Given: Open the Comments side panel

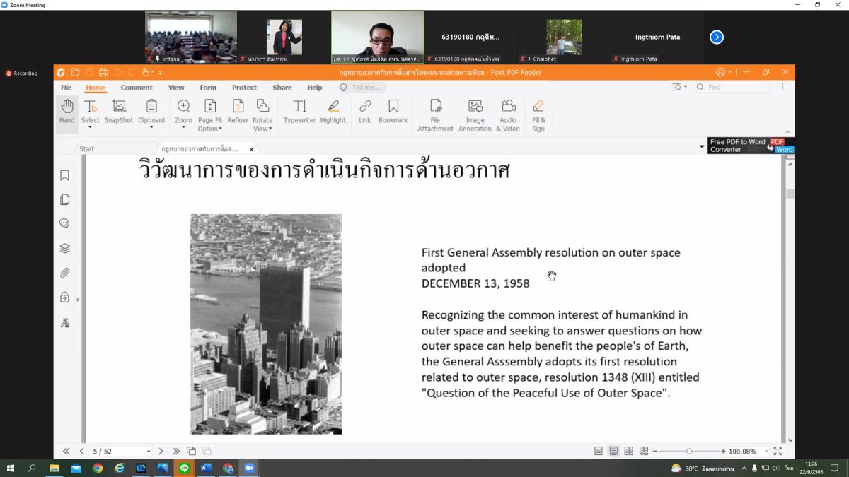Looking at the screenshot, I should (x=64, y=223).
